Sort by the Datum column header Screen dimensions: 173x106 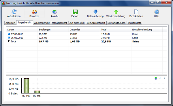pyautogui.click(x=22, y=30)
